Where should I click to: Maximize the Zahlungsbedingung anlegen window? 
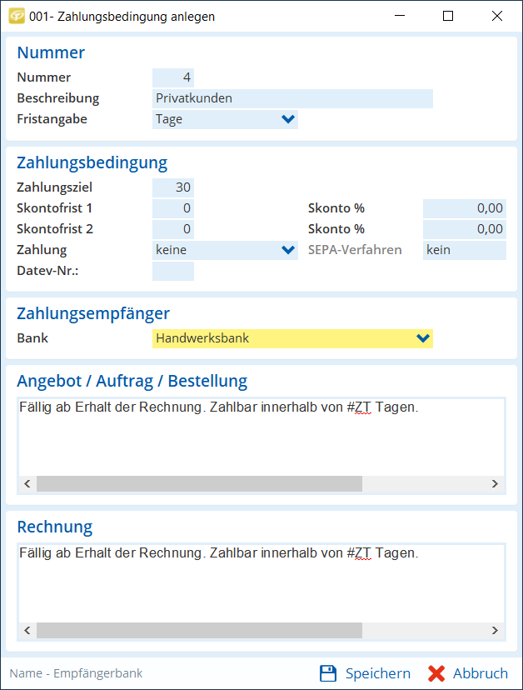[448, 16]
